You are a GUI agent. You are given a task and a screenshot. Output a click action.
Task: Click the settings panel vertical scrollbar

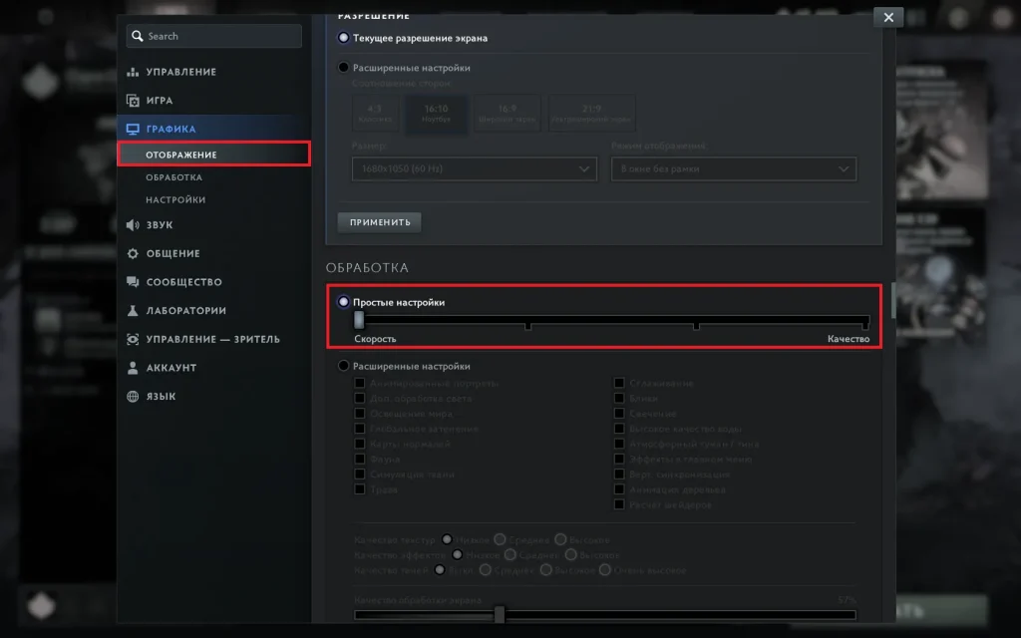click(893, 301)
